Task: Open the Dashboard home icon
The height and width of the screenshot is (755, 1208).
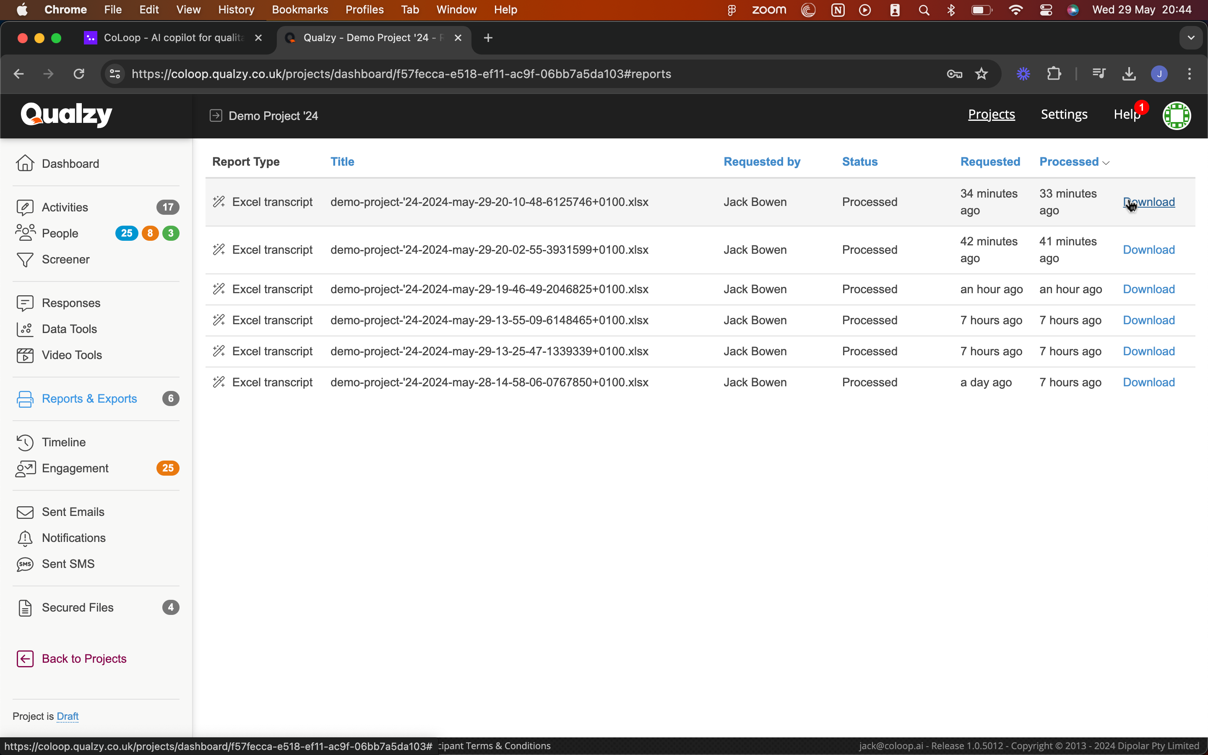Action: [24, 163]
